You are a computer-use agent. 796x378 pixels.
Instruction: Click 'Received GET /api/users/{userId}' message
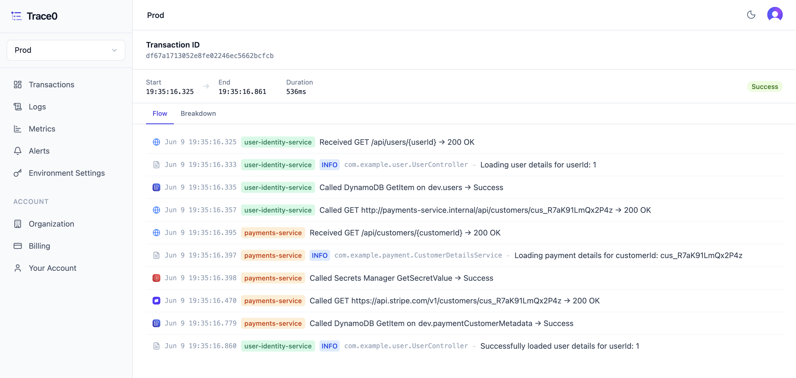(x=397, y=142)
